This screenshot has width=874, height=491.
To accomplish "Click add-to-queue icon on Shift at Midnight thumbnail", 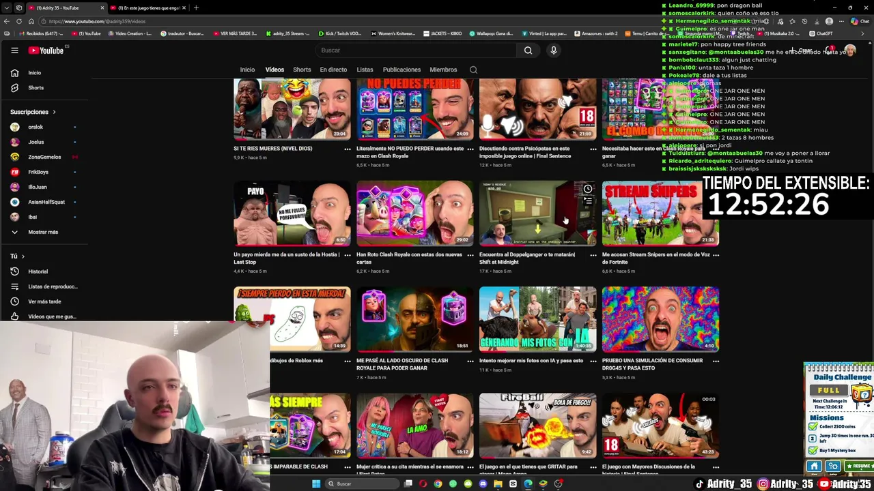I will 588,201.
